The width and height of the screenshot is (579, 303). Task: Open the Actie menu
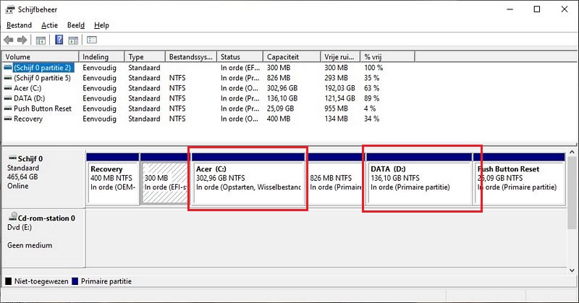49,25
